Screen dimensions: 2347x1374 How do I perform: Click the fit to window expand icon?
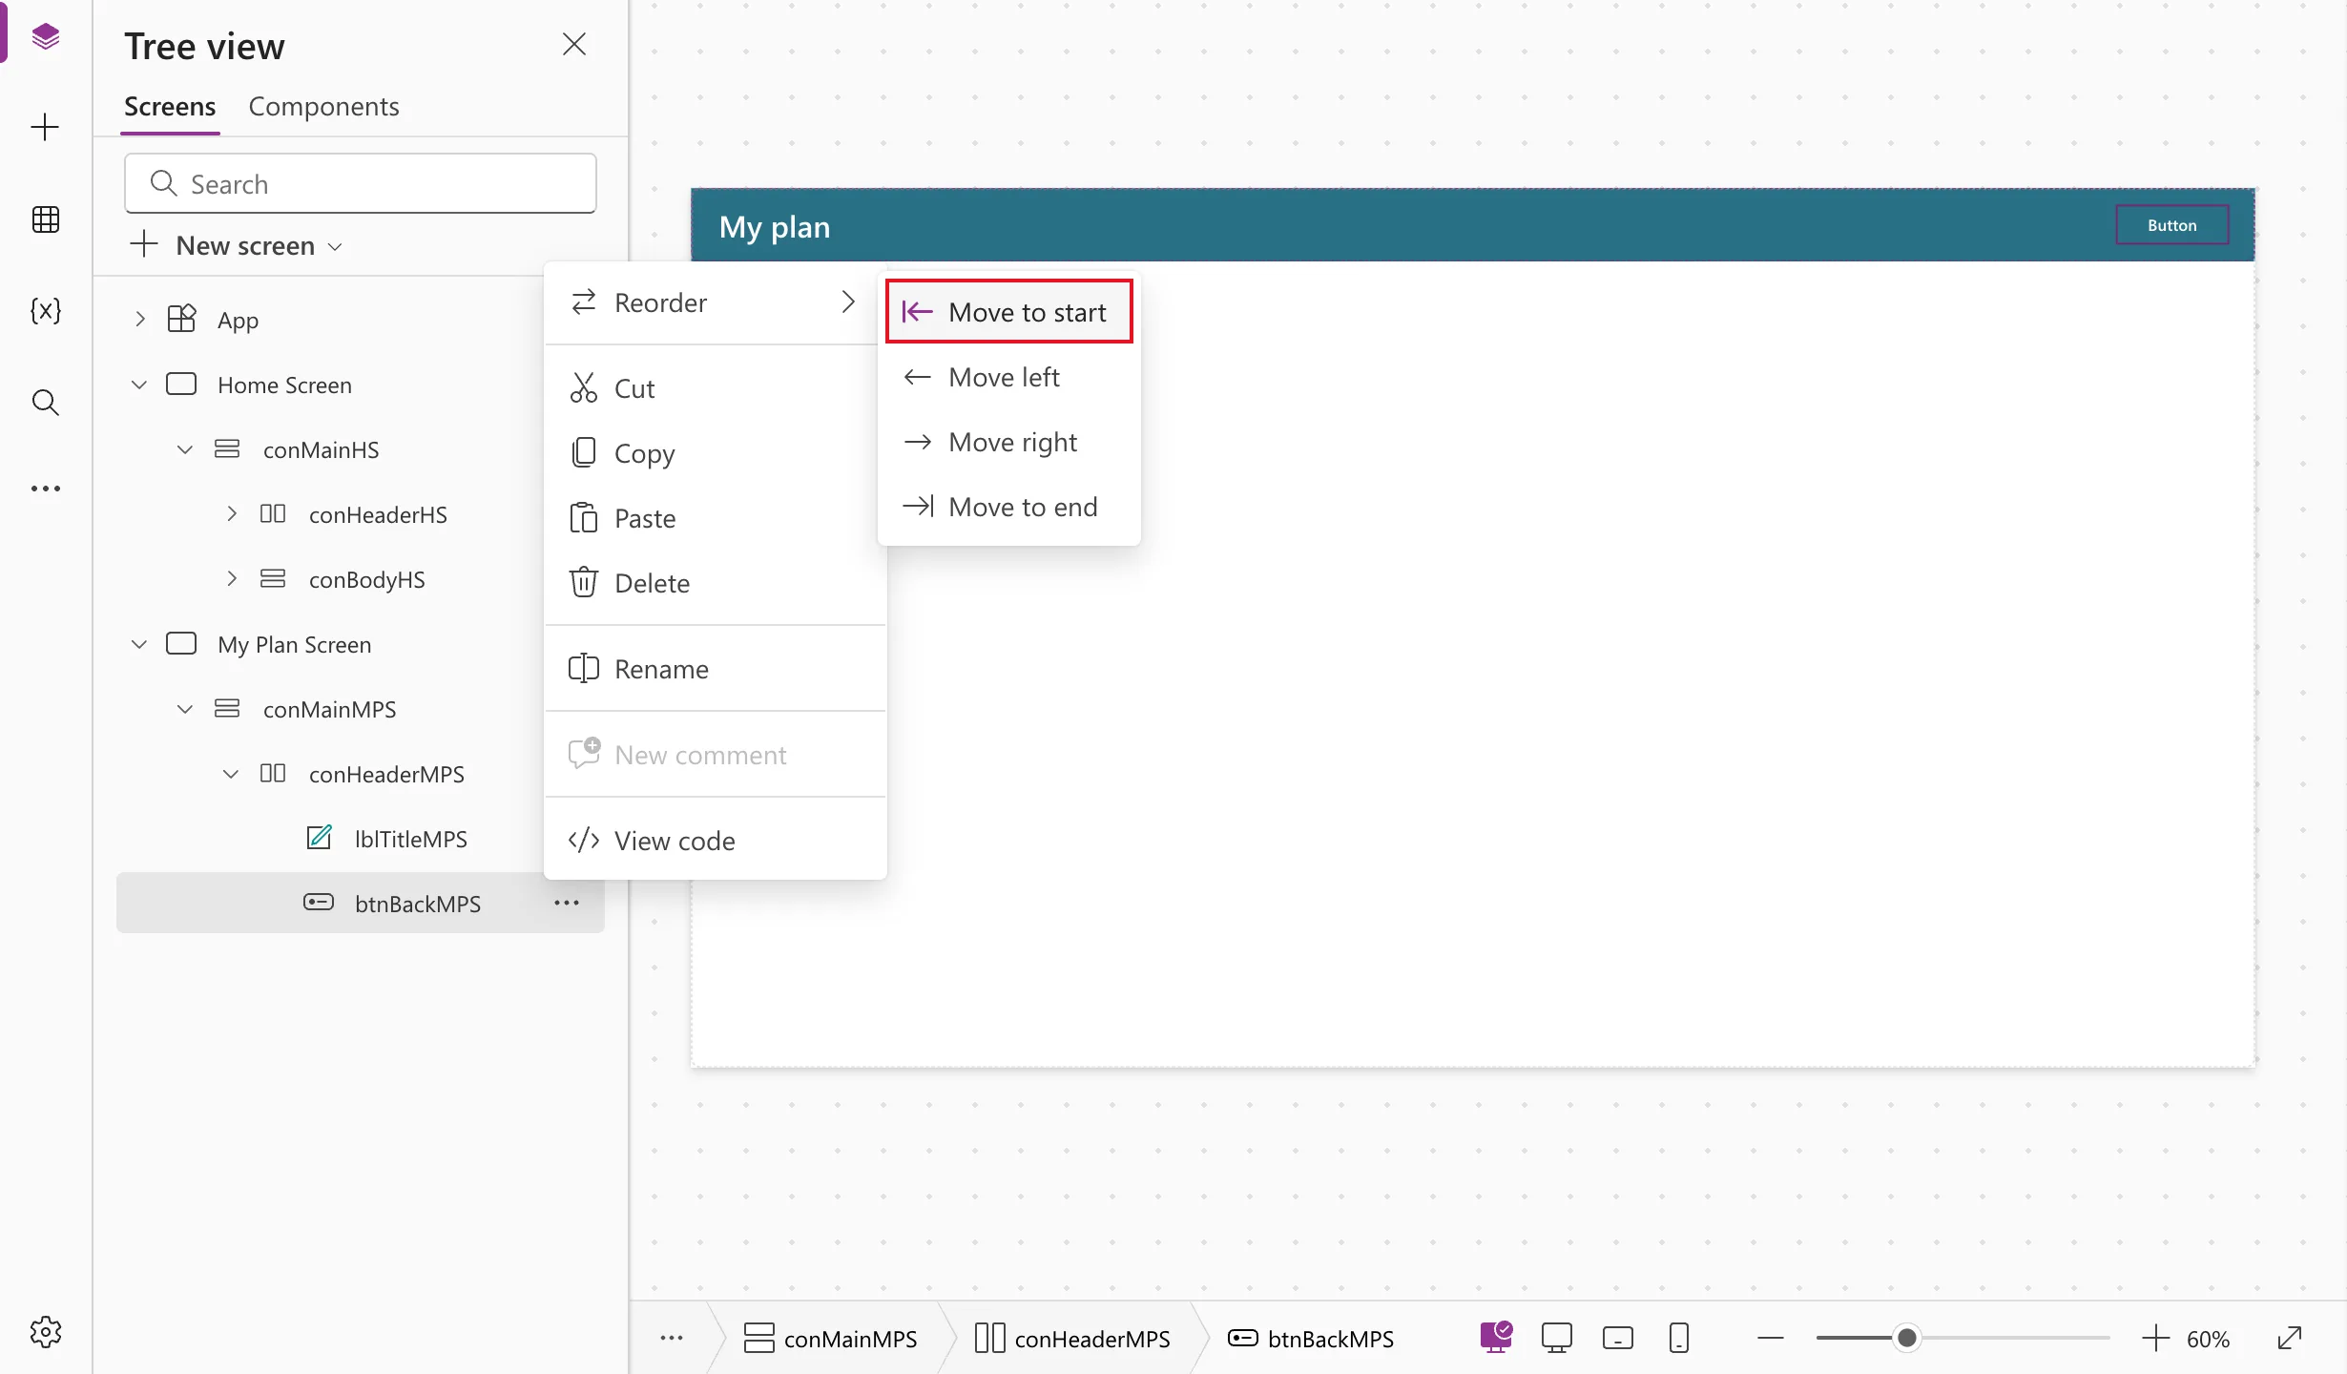(x=2290, y=1338)
